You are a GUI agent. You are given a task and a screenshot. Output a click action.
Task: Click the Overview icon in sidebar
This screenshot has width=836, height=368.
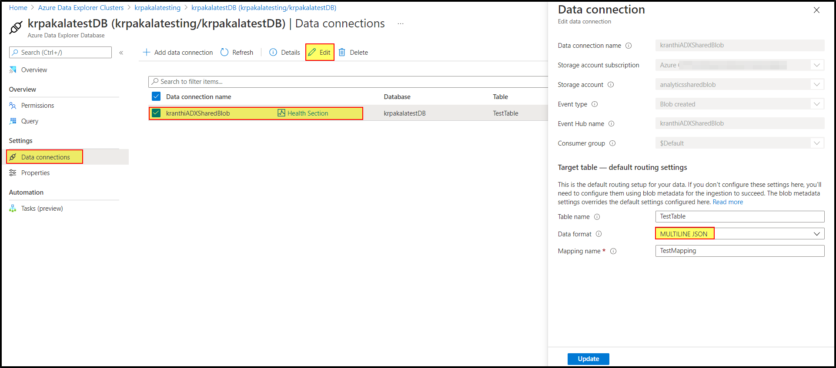click(13, 70)
